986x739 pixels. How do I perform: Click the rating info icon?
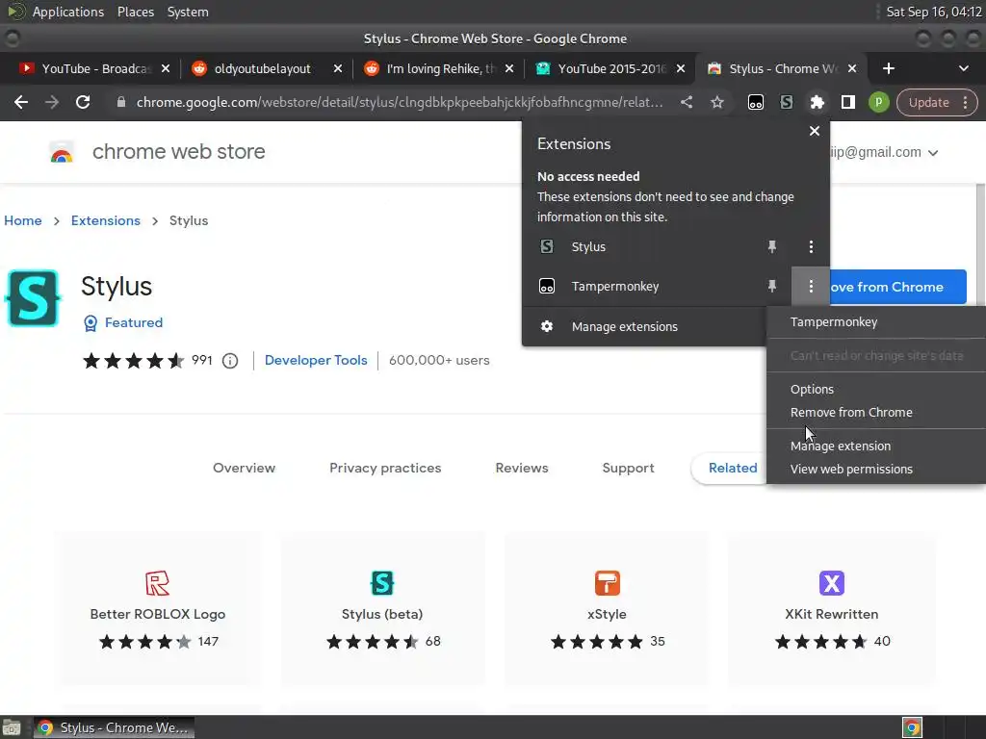230,361
